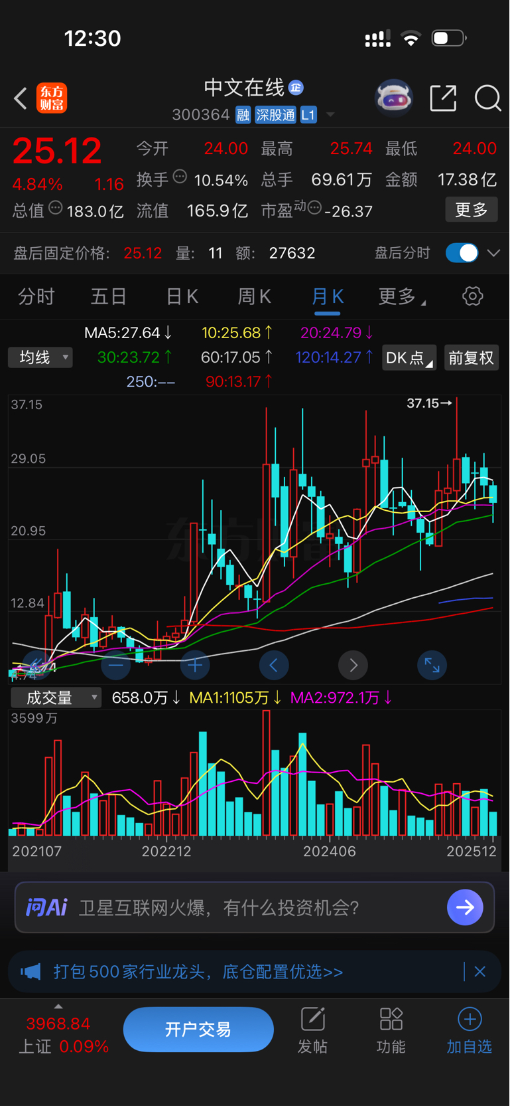This screenshot has width=510, height=1106.
Task: Tap the info icon beside 总值
Action: click(56, 207)
